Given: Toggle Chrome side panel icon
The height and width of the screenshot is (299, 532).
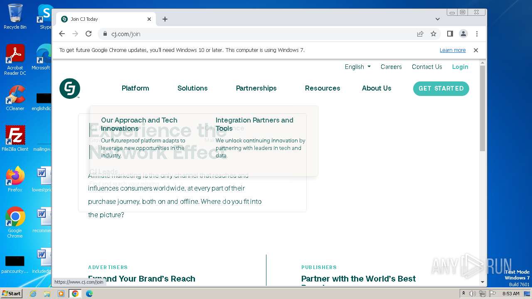Looking at the screenshot, I should (450, 34).
